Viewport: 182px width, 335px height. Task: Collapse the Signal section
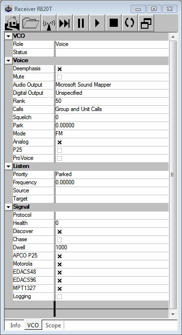pyautogui.click(x=8, y=207)
